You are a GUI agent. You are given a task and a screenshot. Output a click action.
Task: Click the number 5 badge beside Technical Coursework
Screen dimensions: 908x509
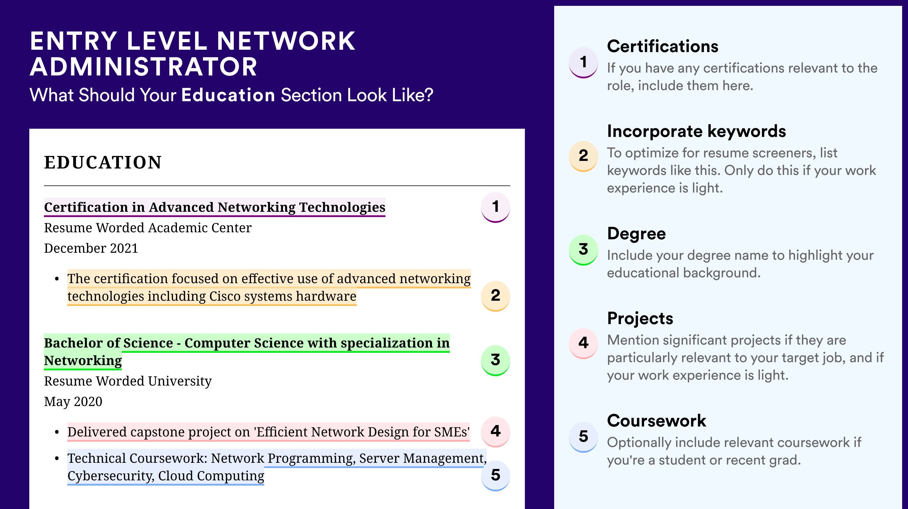[495, 476]
